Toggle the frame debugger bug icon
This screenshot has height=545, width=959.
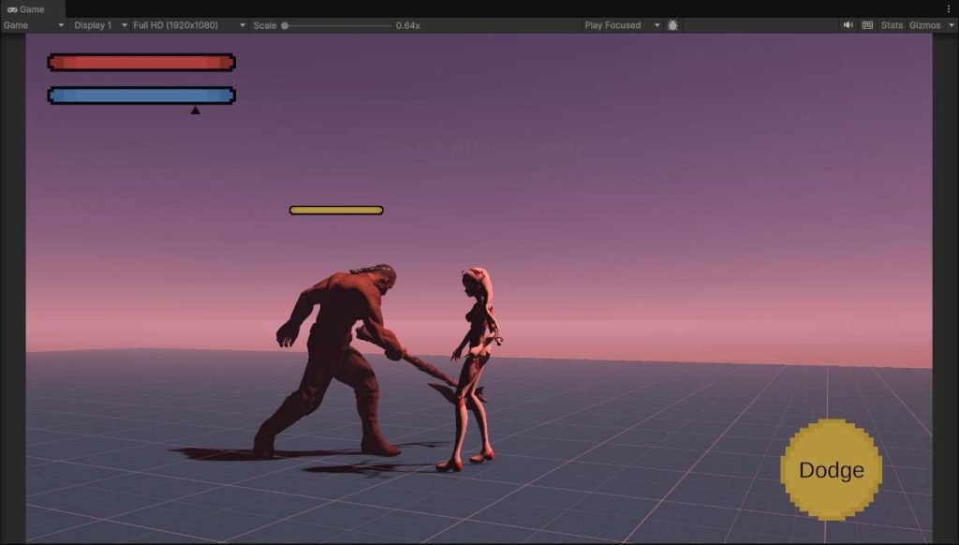(x=672, y=25)
